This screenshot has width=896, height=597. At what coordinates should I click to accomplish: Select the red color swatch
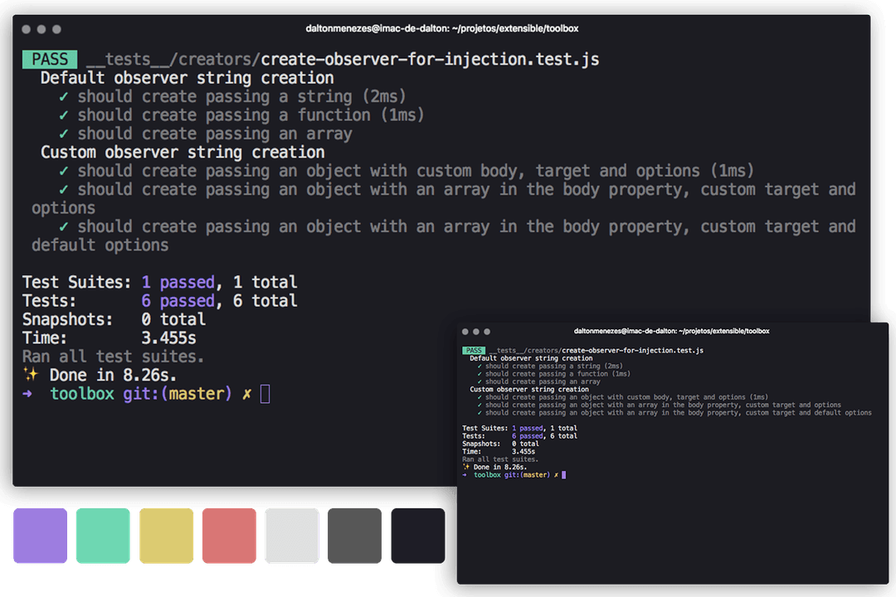229,536
